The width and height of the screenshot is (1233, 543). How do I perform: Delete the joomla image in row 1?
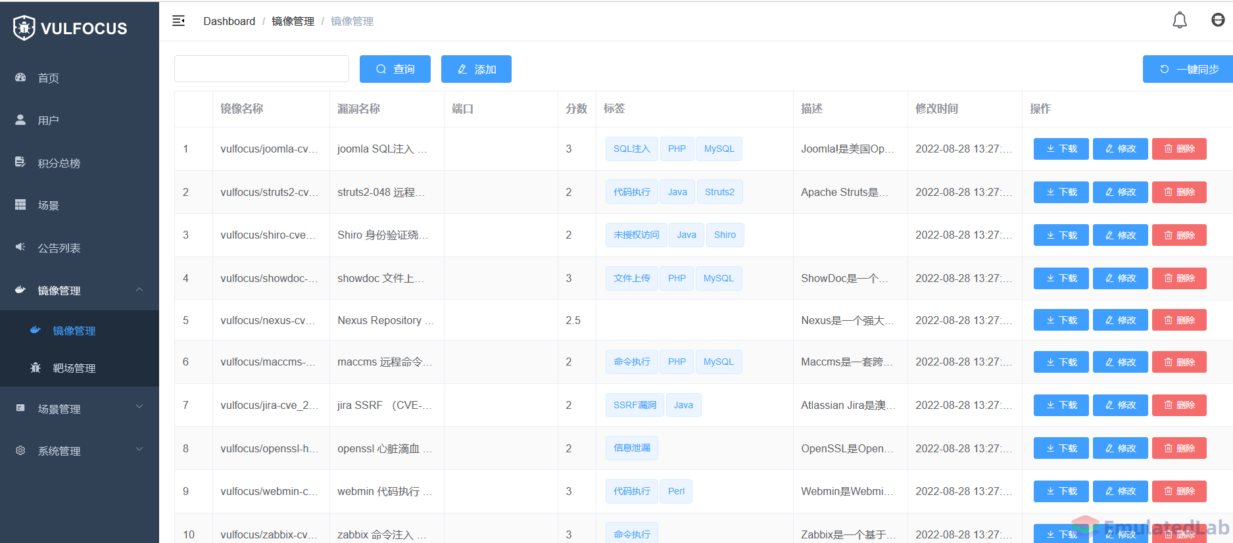[1179, 149]
